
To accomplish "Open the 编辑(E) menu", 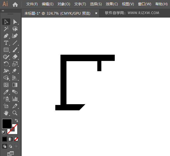I will [48, 4].
